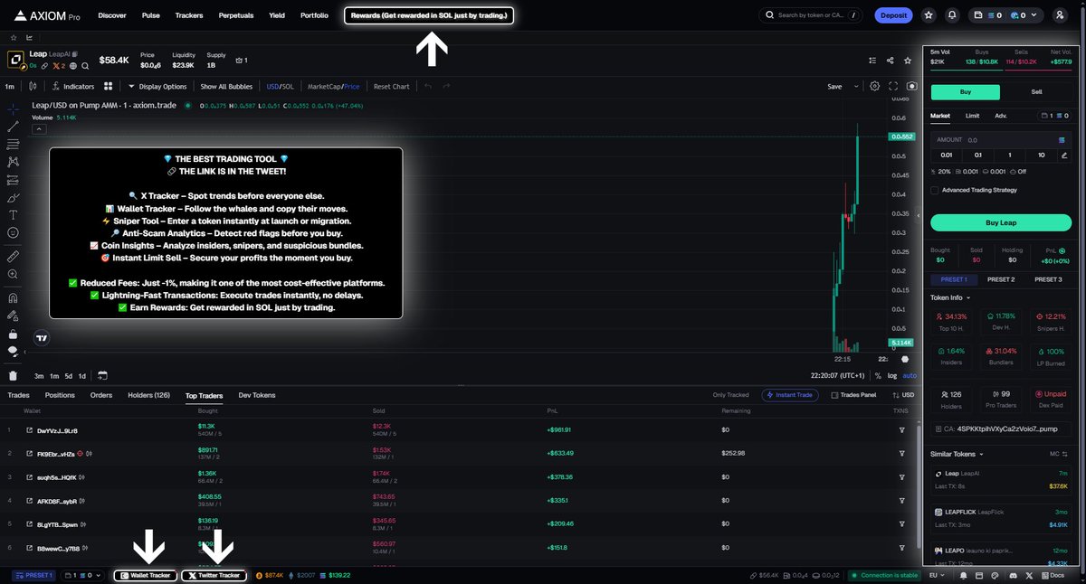Viewport: 1086px width, 584px height.
Task: Expand the Display Options dropdown
Action: (x=157, y=87)
